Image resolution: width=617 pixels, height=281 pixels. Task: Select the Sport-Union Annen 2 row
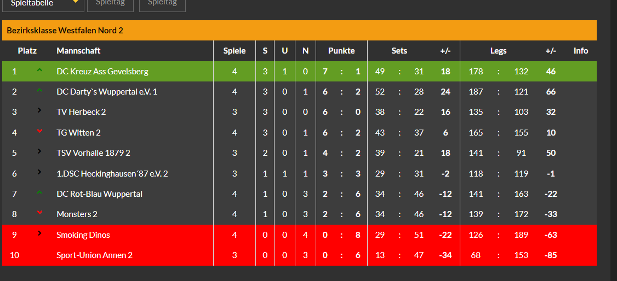coord(299,255)
